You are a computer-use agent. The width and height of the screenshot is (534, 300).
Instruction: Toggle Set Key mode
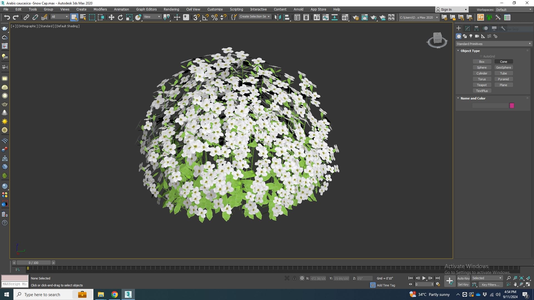pyautogui.click(x=463, y=284)
